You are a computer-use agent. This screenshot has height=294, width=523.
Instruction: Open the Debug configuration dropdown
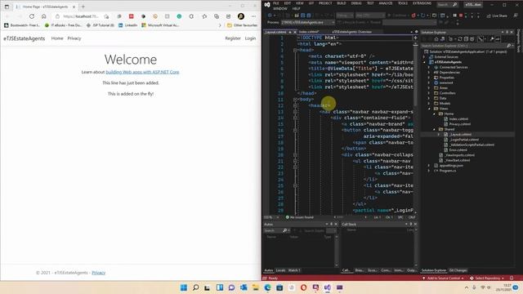(345, 16)
